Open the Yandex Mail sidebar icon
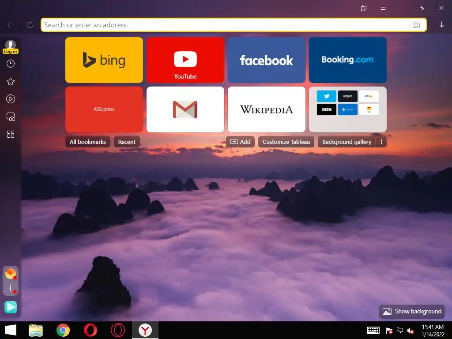452x339 pixels. click(x=11, y=274)
